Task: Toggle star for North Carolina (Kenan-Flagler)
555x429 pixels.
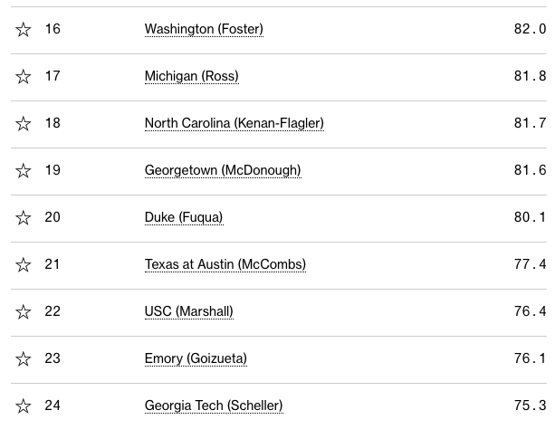Action: 24,124
